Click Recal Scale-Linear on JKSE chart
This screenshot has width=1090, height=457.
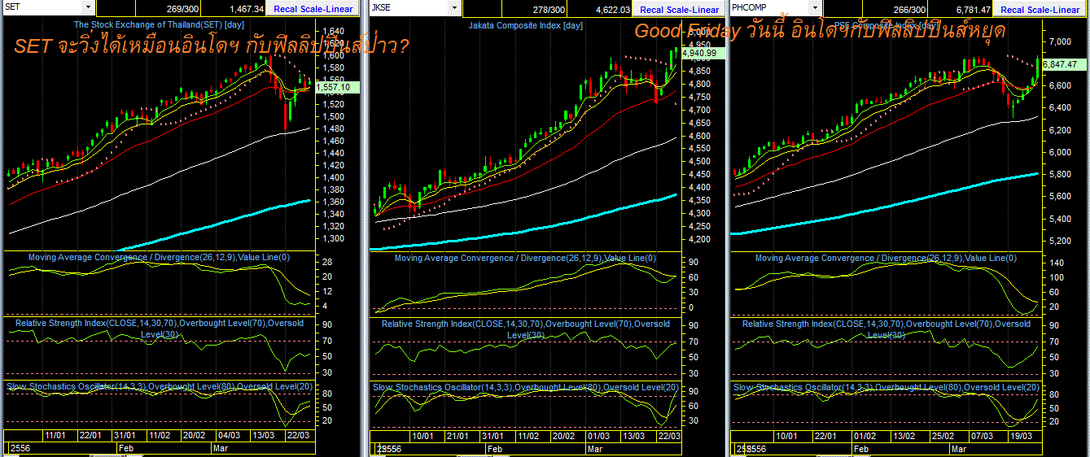click(x=680, y=9)
